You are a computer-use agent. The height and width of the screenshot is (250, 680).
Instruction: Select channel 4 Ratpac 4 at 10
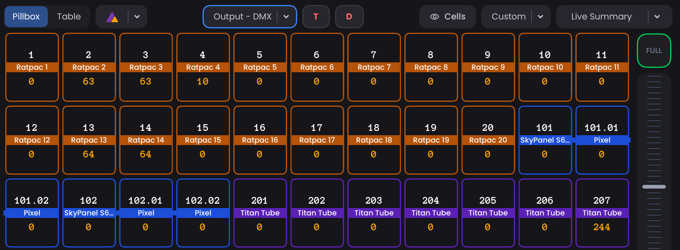(x=203, y=67)
